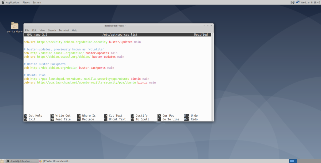The width and height of the screenshot is (321, 163).
Task: Click the Firefox icon on the PPA taskbar entry
Action: (41, 161)
